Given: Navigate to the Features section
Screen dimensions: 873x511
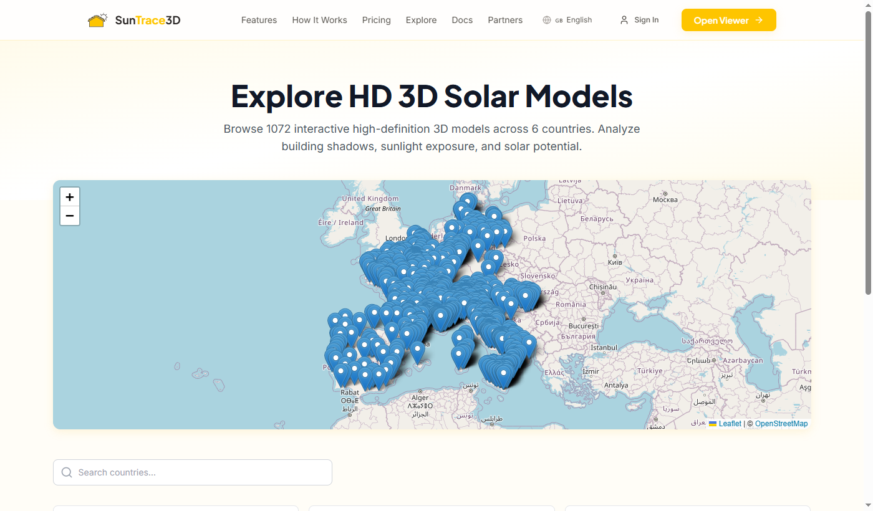Looking at the screenshot, I should (259, 19).
